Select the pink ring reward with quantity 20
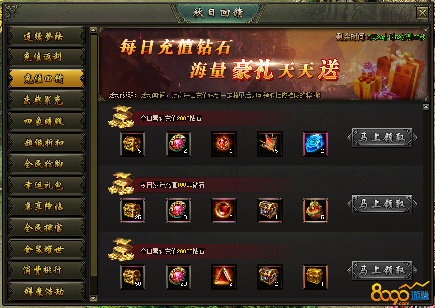This screenshot has width=435, height=308. coord(178,277)
